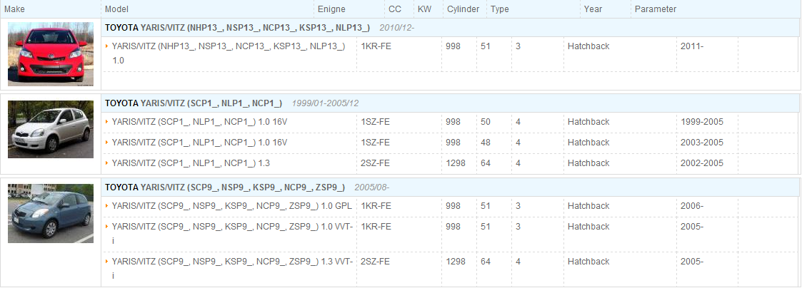The width and height of the screenshot is (802, 288).
Task: Click the Model column header
Action: [116, 9]
